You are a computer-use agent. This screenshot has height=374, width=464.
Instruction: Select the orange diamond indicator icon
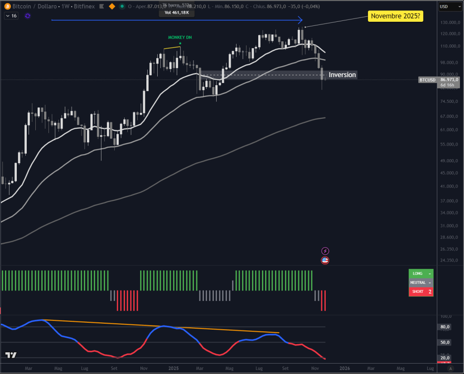point(112,6)
